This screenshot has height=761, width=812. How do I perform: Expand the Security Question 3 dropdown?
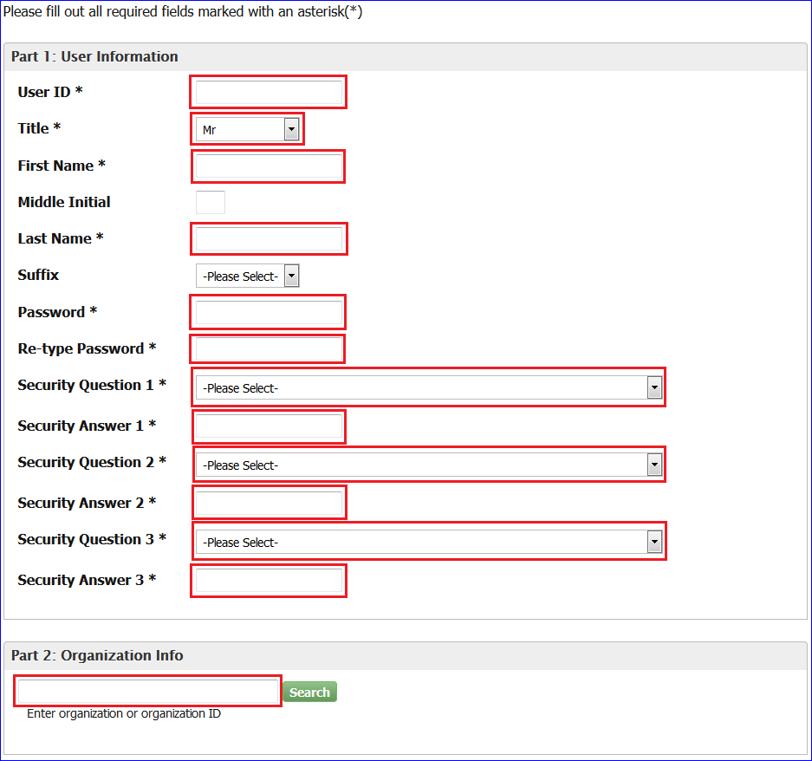tap(429, 542)
